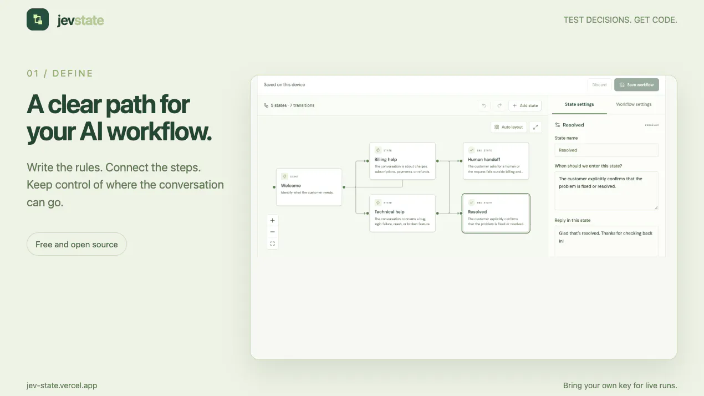Image resolution: width=704 pixels, height=396 pixels.
Task: Click the '5 states · 7 transitions' text
Action: pos(293,105)
